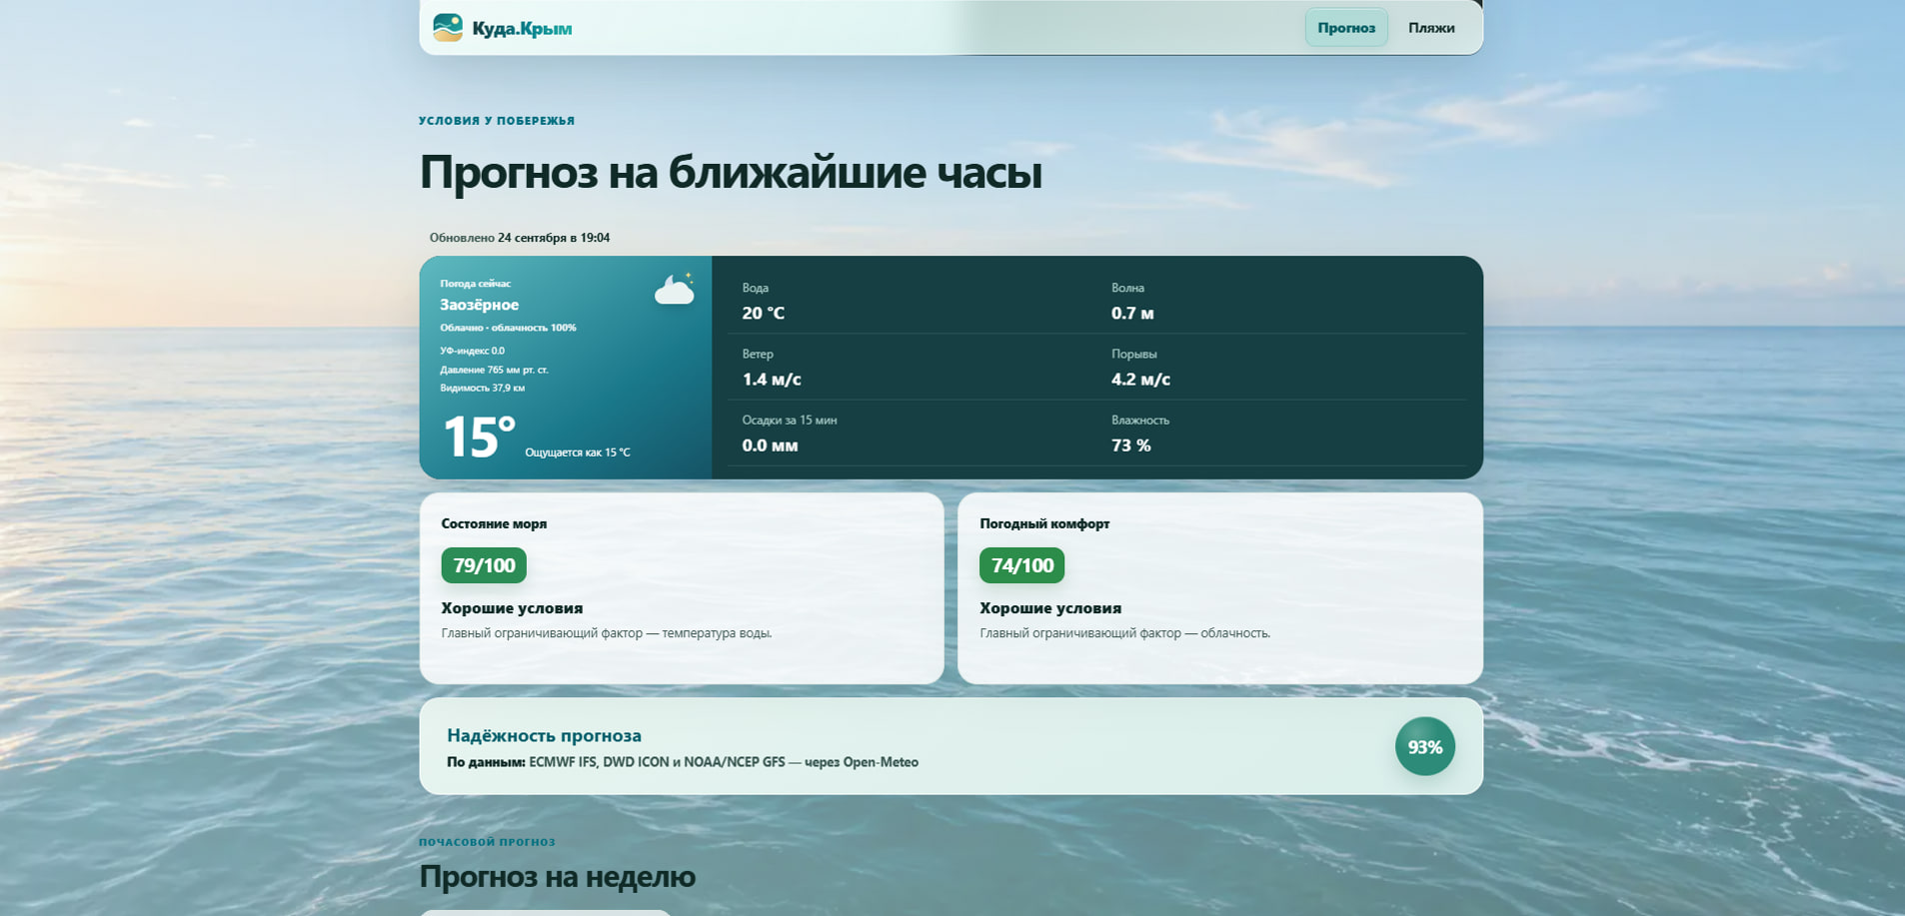
Task: Select the Надёжность прогноза heading
Action: pyautogui.click(x=544, y=735)
